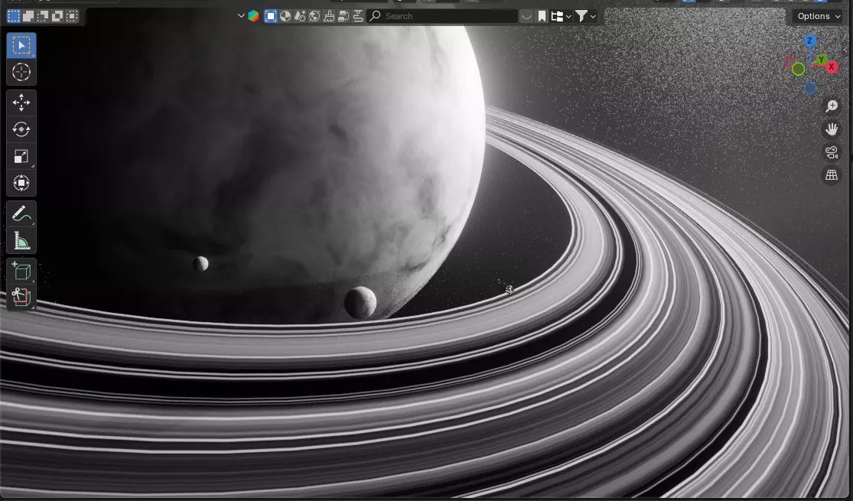Open the colorful cube display mode dropdown

248,16
